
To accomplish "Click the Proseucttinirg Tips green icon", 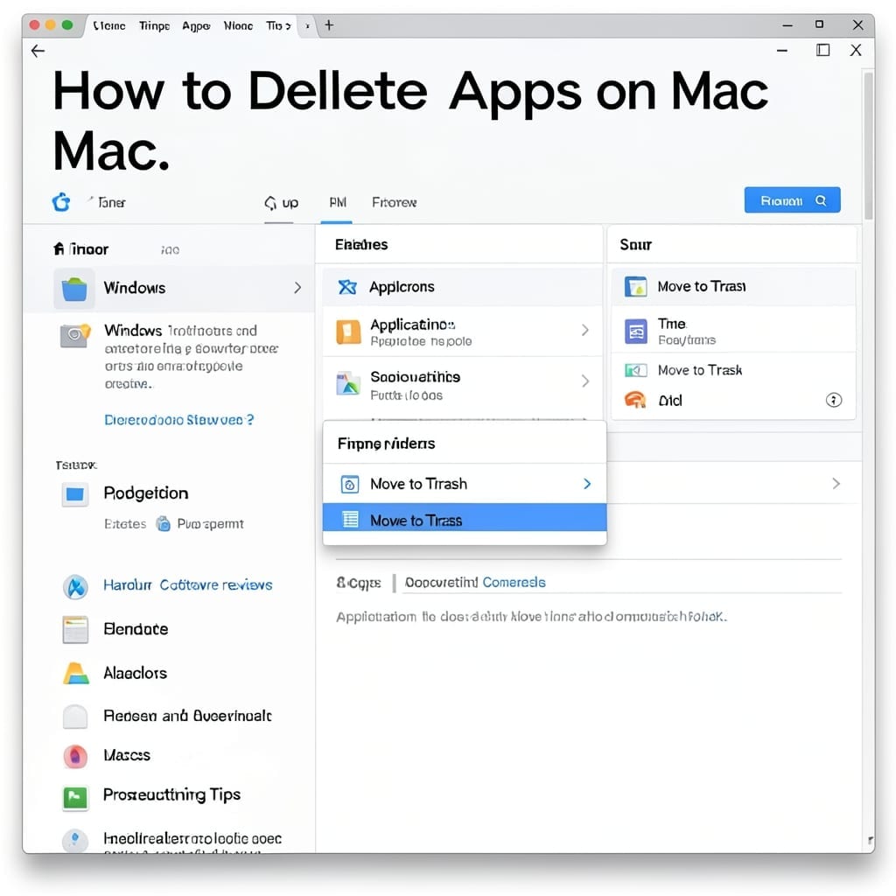I will [75, 797].
